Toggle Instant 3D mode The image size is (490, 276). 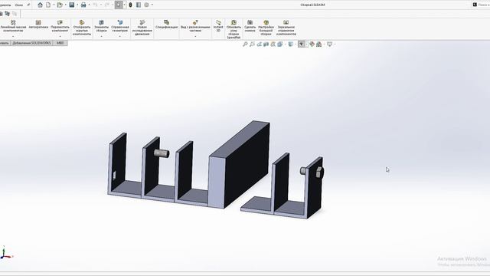(x=218, y=26)
